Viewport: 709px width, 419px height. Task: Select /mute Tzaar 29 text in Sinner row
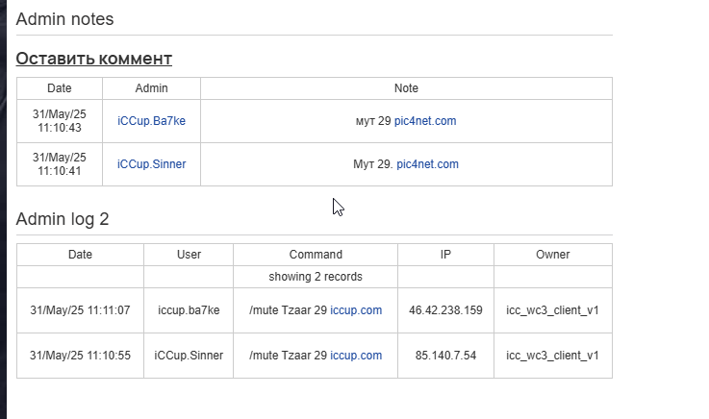pos(288,356)
